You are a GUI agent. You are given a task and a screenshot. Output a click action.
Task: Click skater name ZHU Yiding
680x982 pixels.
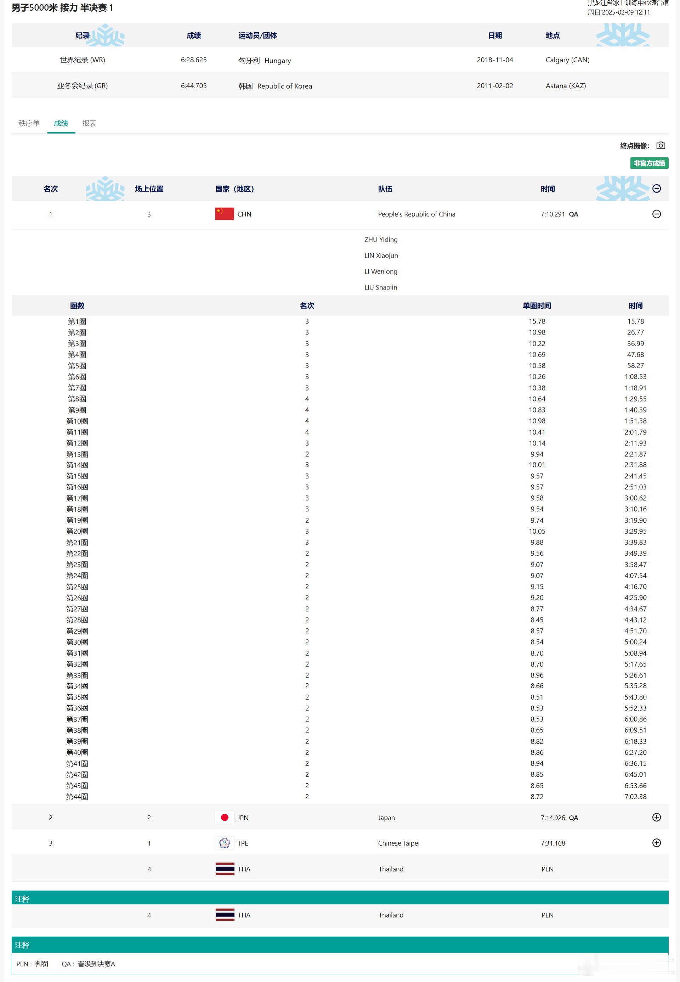click(381, 240)
